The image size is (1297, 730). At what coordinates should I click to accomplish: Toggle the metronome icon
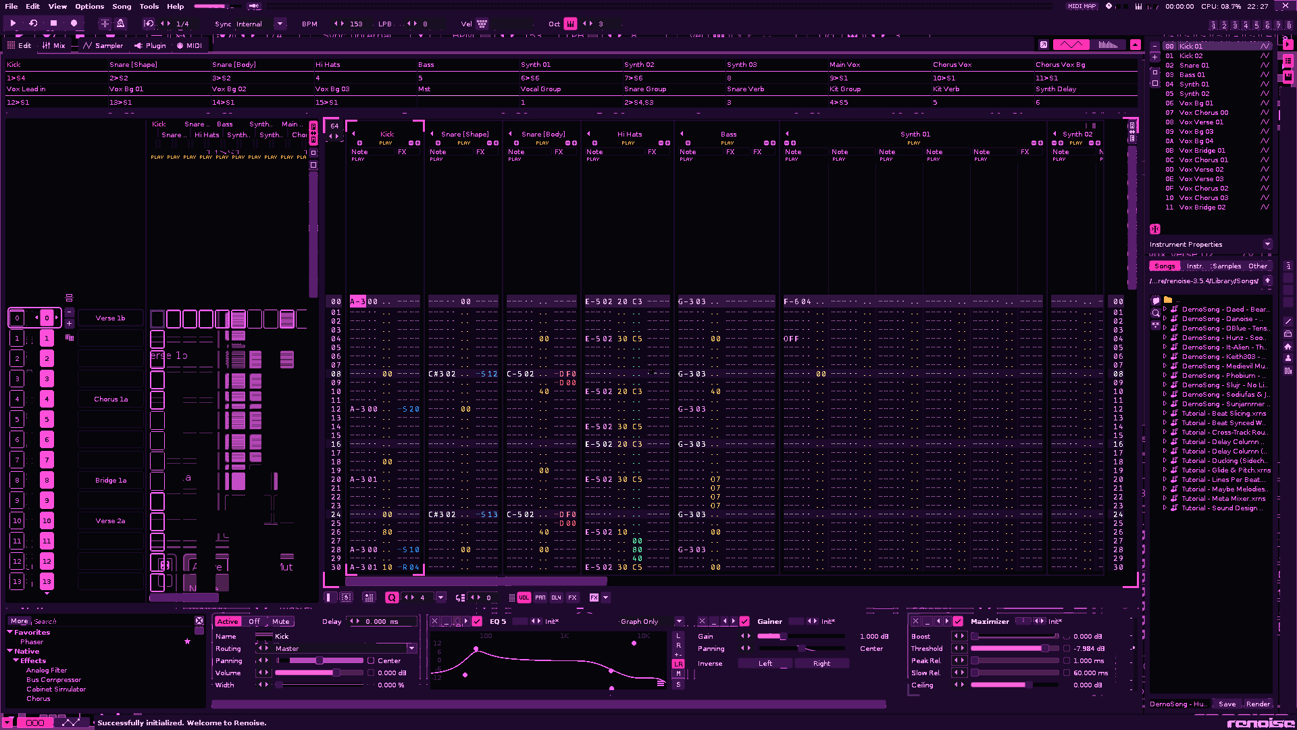pos(120,23)
